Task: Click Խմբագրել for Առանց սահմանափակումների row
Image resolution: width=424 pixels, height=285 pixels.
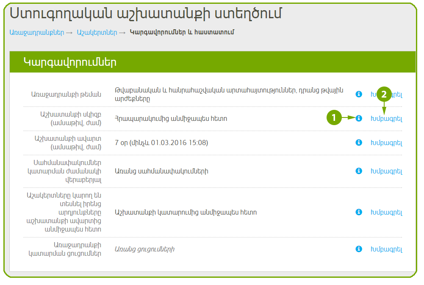Action: click(386, 171)
